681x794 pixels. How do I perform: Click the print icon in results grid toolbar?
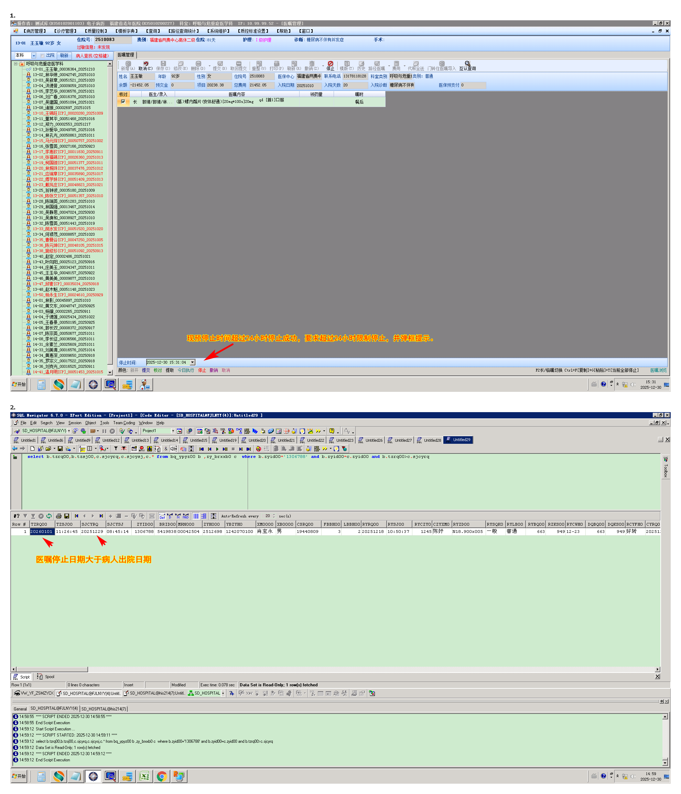tap(58, 516)
